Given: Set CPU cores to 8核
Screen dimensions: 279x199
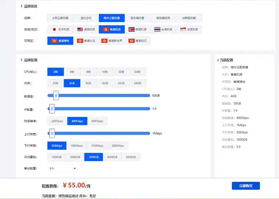Looking at the screenshot, I should pyautogui.click(x=89, y=72).
